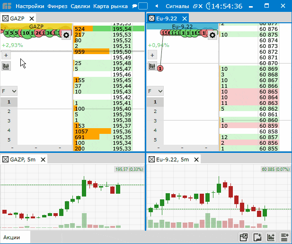Expand the F dropdown in Eu-9.22 panel
This screenshot has height=244, width=292.
155,91
